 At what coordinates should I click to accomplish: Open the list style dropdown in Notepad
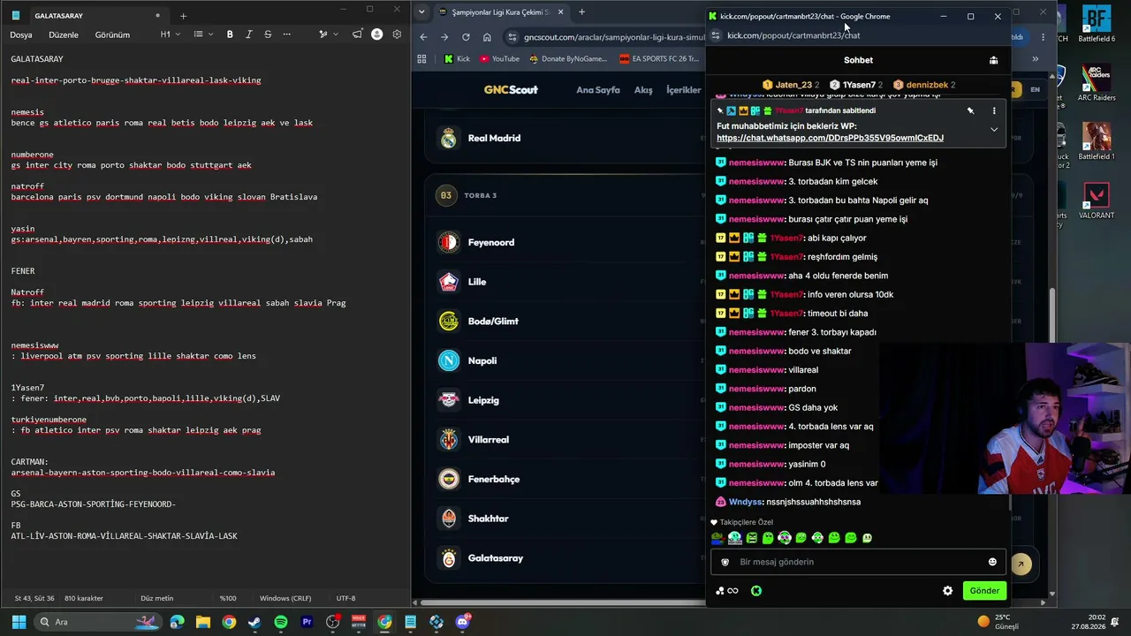202,34
